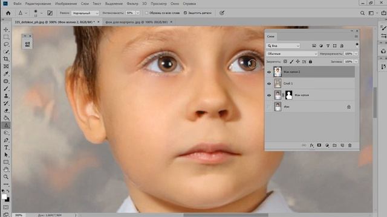Click the delete layer trash icon
The width and height of the screenshot is (387, 217).
(350, 145)
